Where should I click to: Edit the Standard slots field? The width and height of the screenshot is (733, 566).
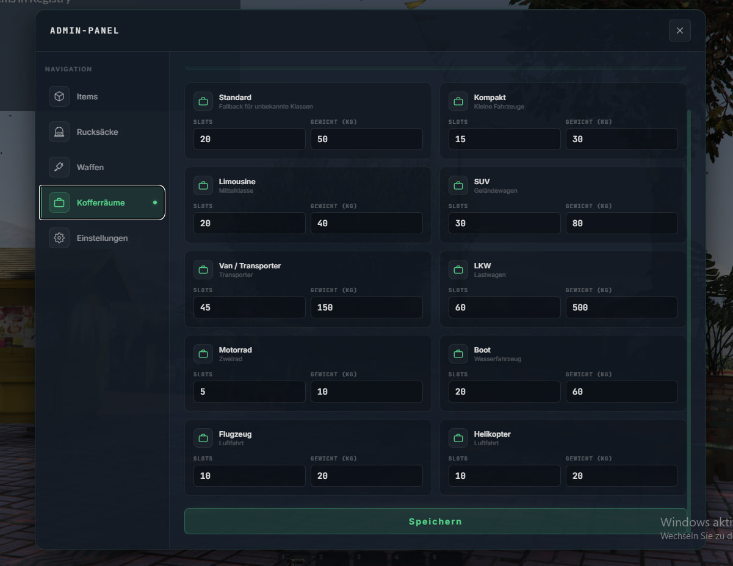click(250, 139)
